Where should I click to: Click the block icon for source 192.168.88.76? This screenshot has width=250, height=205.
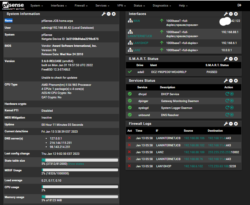click(129, 159)
